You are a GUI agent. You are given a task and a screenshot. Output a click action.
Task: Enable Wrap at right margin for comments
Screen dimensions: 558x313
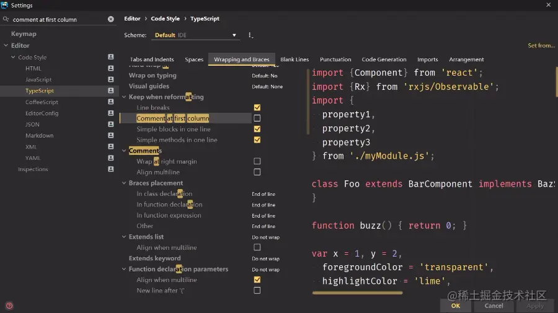tap(257, 161)
